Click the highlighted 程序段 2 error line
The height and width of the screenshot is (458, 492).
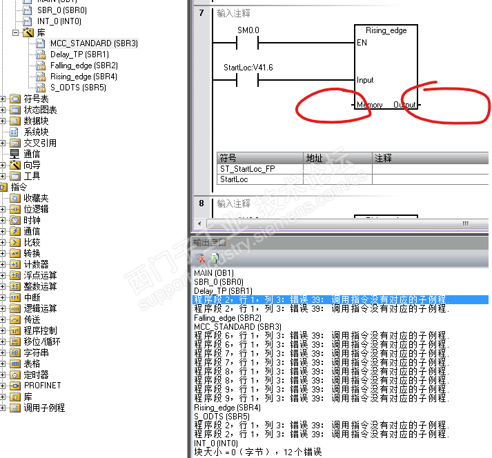point(340,299)
